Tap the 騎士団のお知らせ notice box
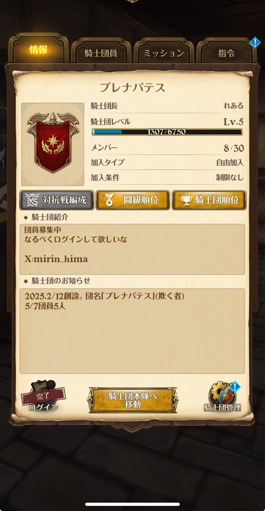 132,331
